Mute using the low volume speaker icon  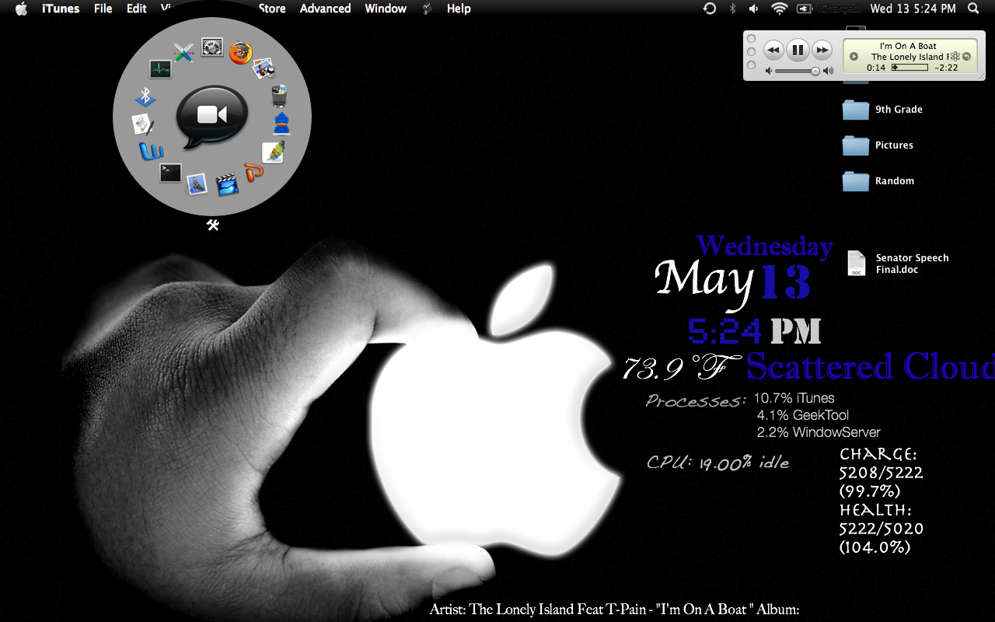click(769, 71)
